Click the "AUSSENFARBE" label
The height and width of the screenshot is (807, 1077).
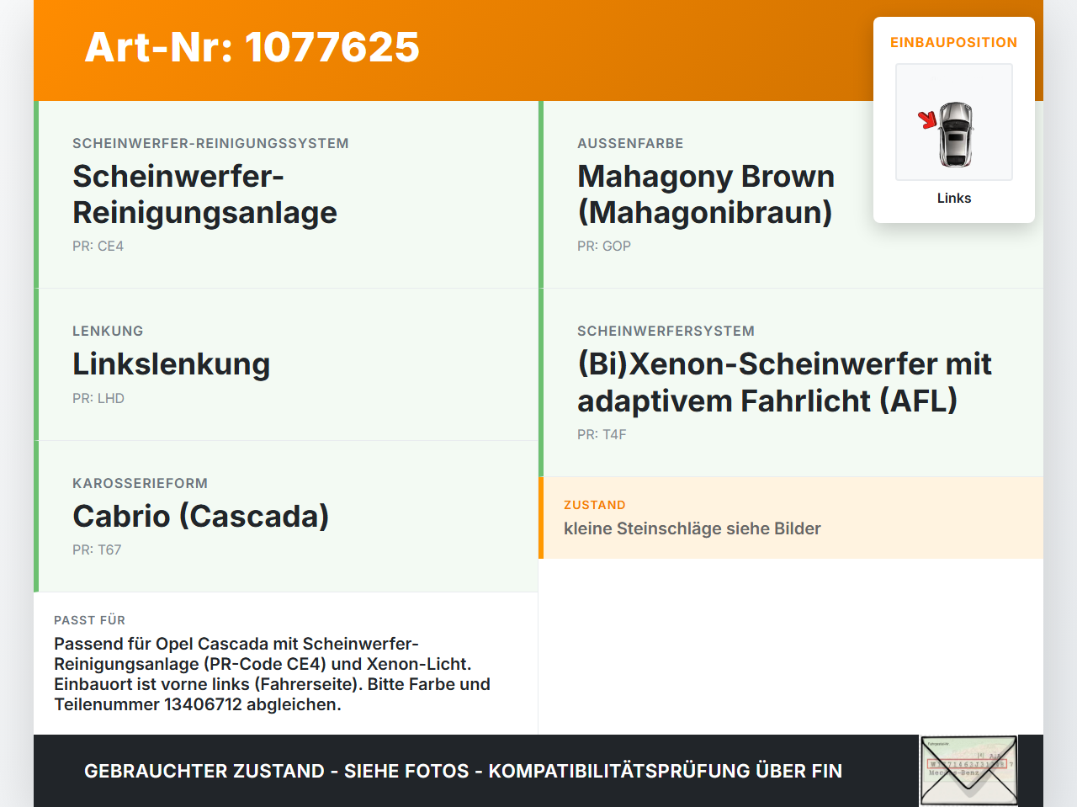pyautogui.click(x=630, y=143)
